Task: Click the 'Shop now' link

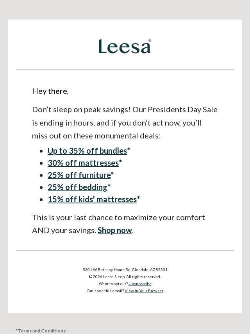Action: (x=115, y=230)
